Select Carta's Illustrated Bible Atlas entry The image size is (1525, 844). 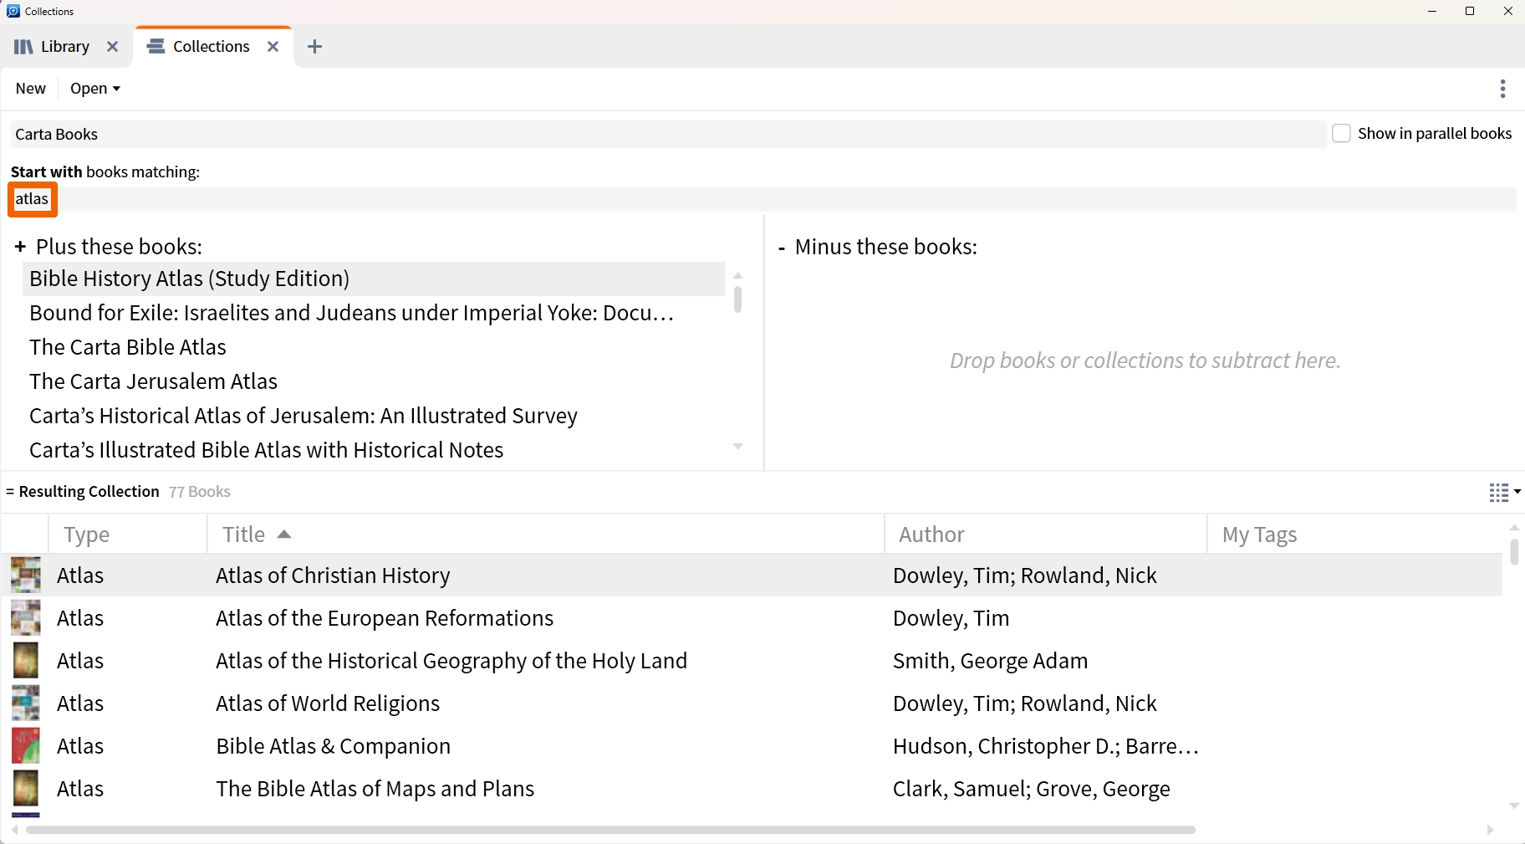pyautogui.click(x=374, y=450)
